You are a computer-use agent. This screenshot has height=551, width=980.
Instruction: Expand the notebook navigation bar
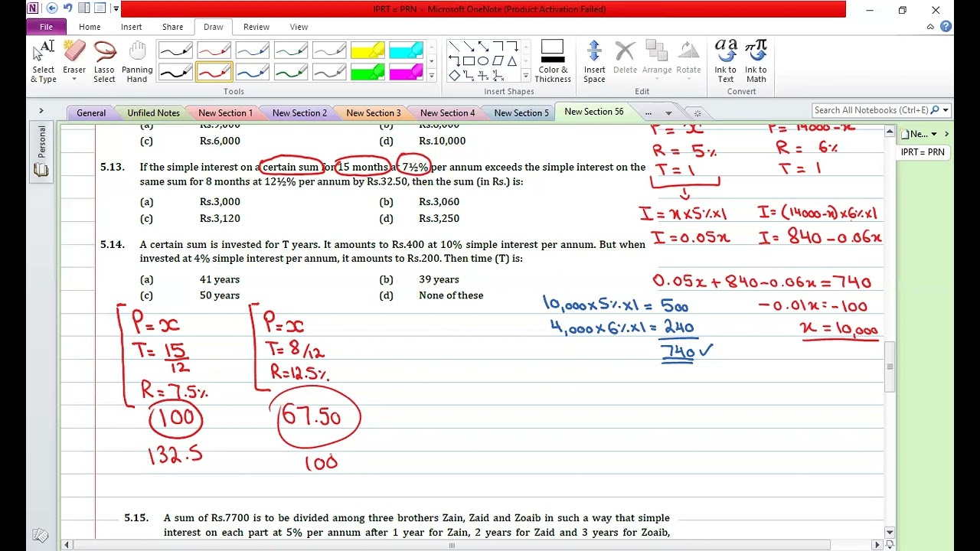click(x=41, y=111)
